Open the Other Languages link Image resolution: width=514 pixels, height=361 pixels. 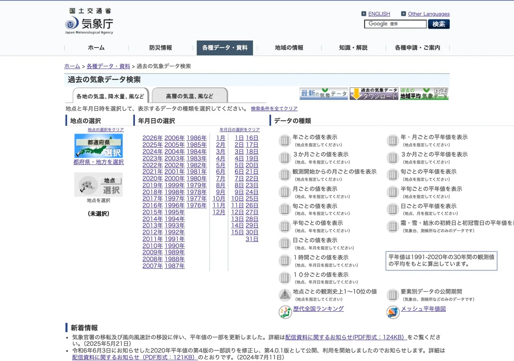pos(429,14)
